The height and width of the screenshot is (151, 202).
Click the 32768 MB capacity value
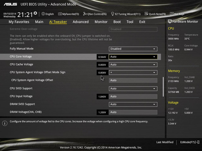[x=174, y=92]
